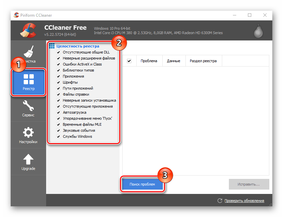Viewport: 283px width, 217px height.
Task: Click the Windows 10 Pro 64-bit text
Action: click(x=112, y=28)
